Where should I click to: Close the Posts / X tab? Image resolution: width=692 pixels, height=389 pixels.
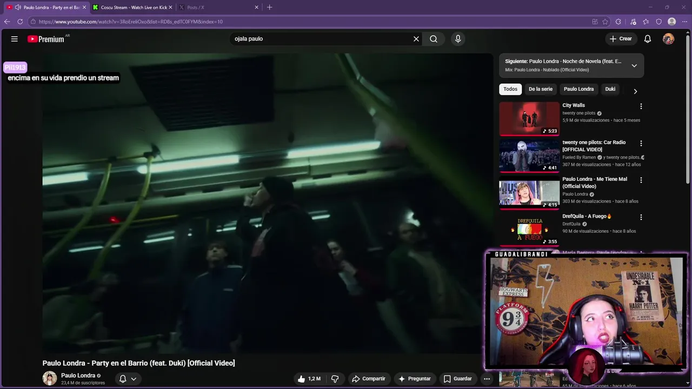pyautogui.click(x=257, y=8)
